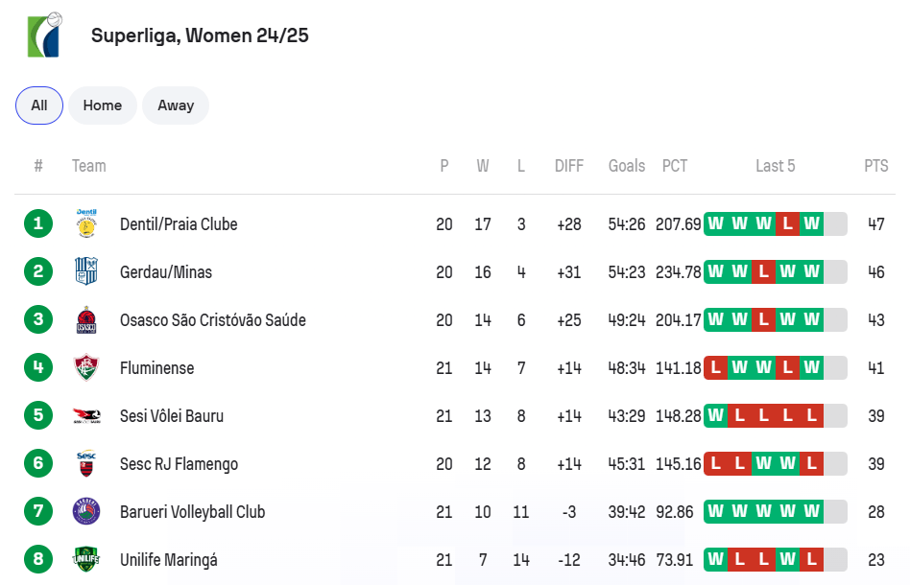Select the All standings filter
Image resolution: width=910 pixels, height=585 pixels.
39,105
